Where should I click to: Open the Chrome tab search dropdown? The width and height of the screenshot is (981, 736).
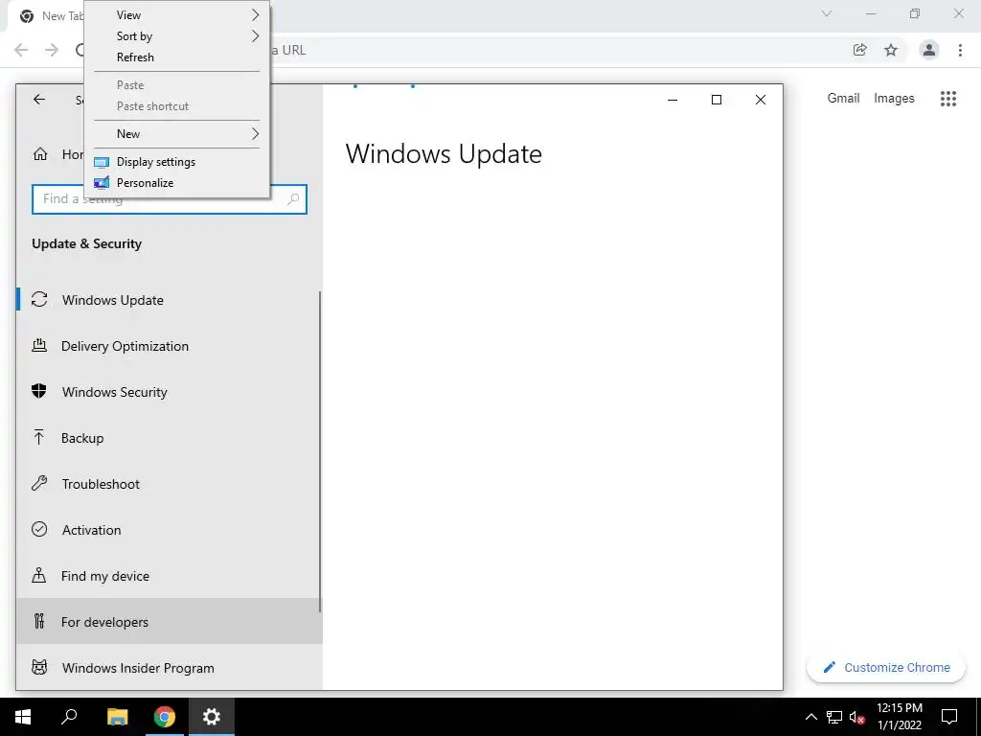click(827, 13)
